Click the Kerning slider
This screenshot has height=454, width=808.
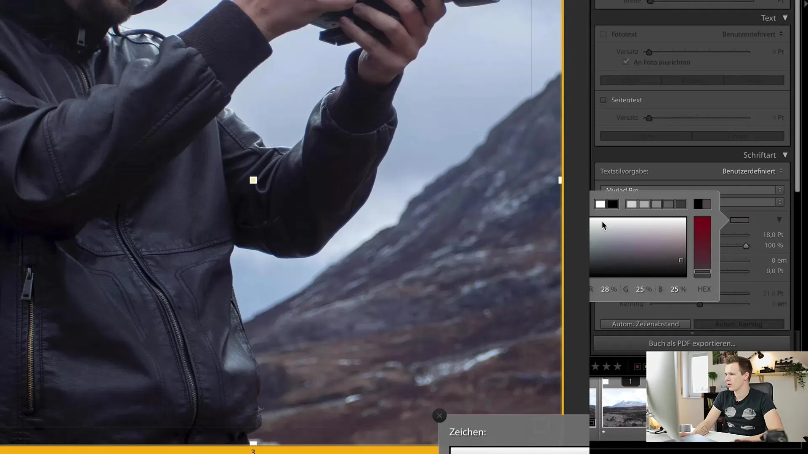click(x=699, y=304)
